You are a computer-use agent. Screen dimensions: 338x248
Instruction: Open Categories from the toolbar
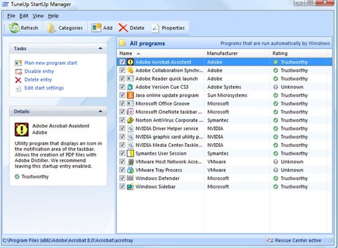point(66,28)
